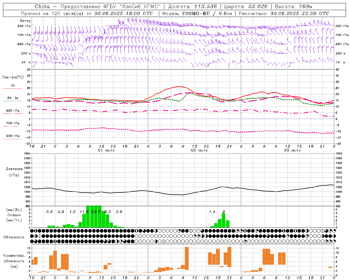Image resolution: width=350 pixels, height=280 pixels.
Task: Click the "Давление" pressure panel label
Action: (x=14, y=169)
